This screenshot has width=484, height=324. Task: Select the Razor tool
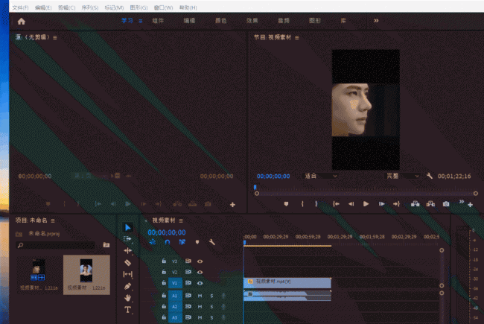[127, 262]
